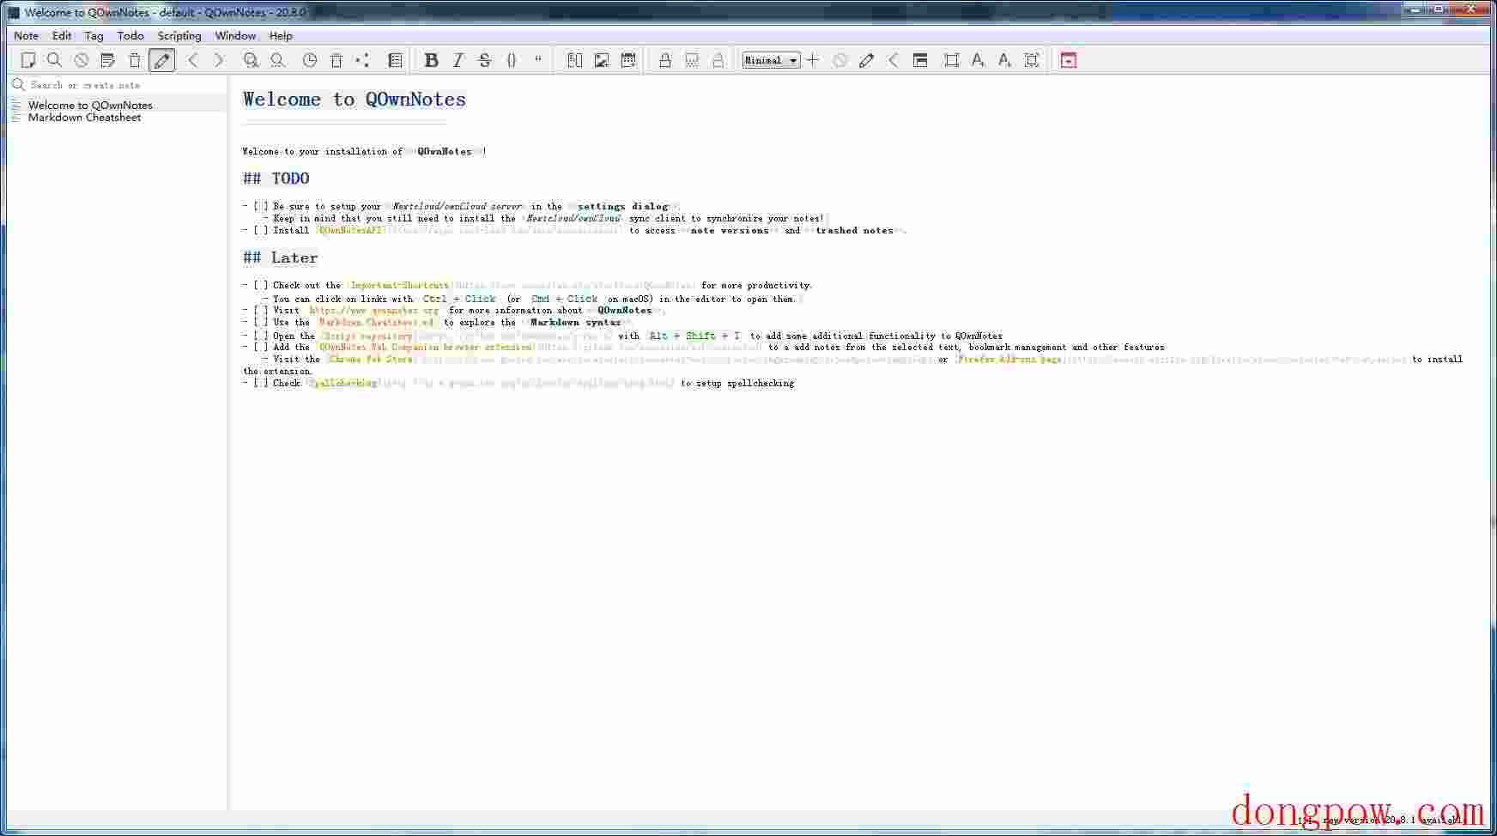This screenshot has height=836, width=1497.
Task: Click the pencil icon after the workspace dropdown
Action: tap(867, 60)
